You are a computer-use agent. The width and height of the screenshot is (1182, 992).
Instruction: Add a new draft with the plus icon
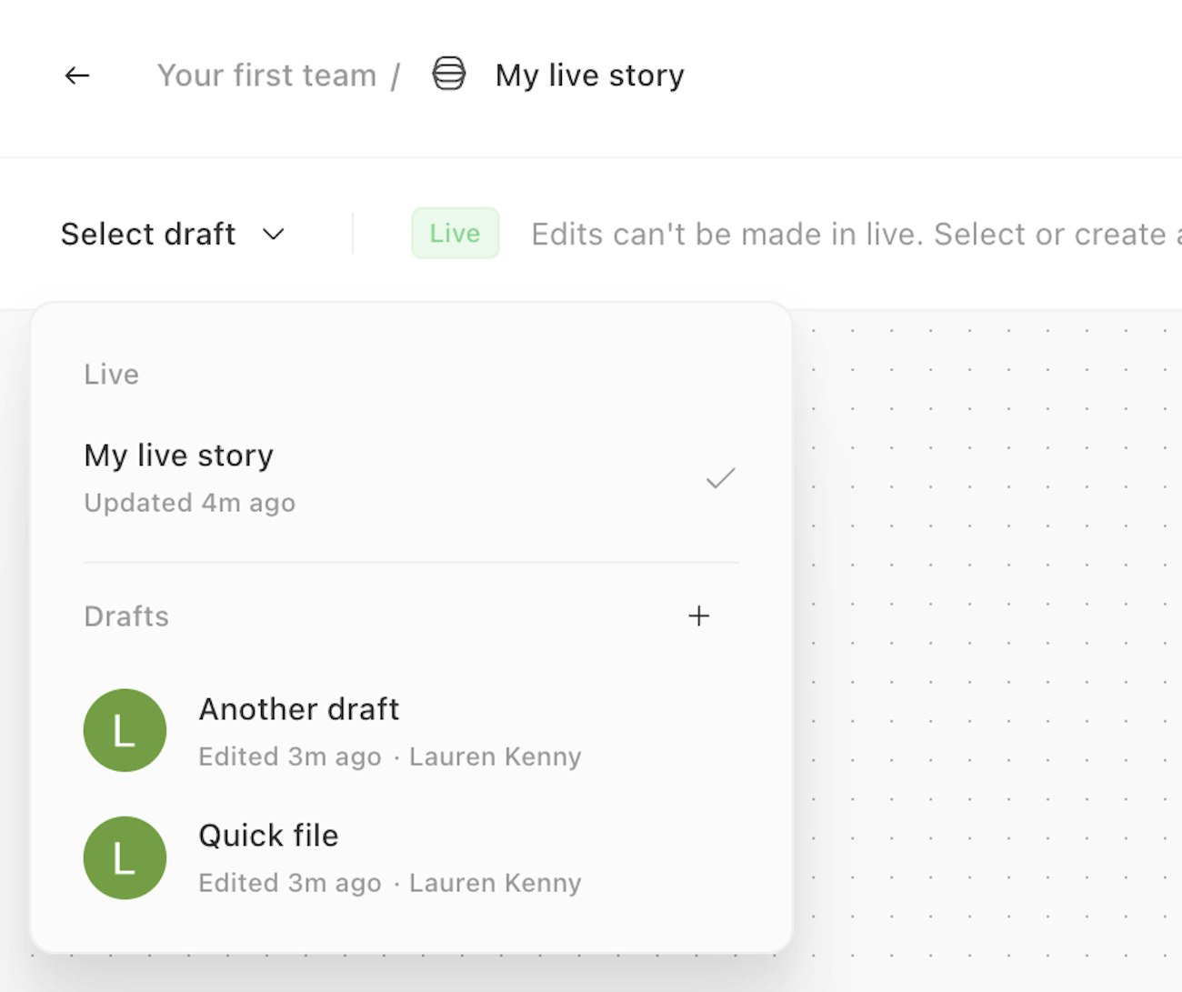tap(698, 616)
